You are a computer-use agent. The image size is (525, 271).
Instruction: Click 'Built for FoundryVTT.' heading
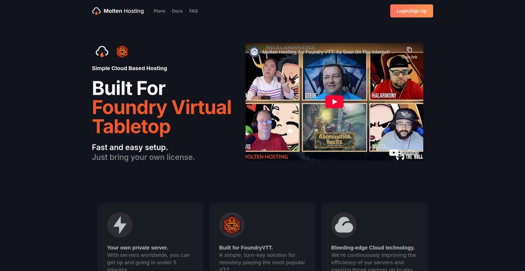coord(246,247)
